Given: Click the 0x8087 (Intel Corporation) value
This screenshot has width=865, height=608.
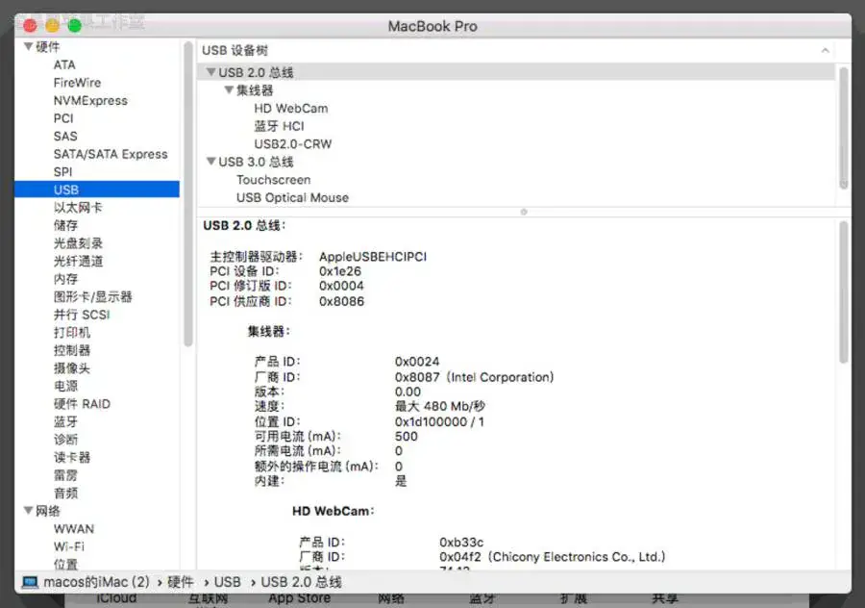Looking at the screenshot, I should [474, 377].
